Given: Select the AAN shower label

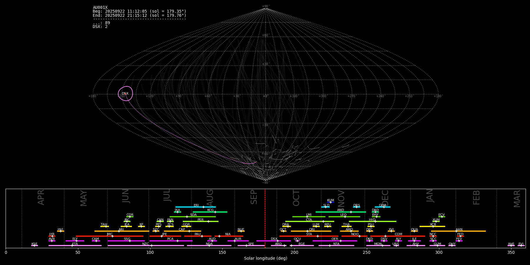Looking at the screenshot, I should coord(459,230).
